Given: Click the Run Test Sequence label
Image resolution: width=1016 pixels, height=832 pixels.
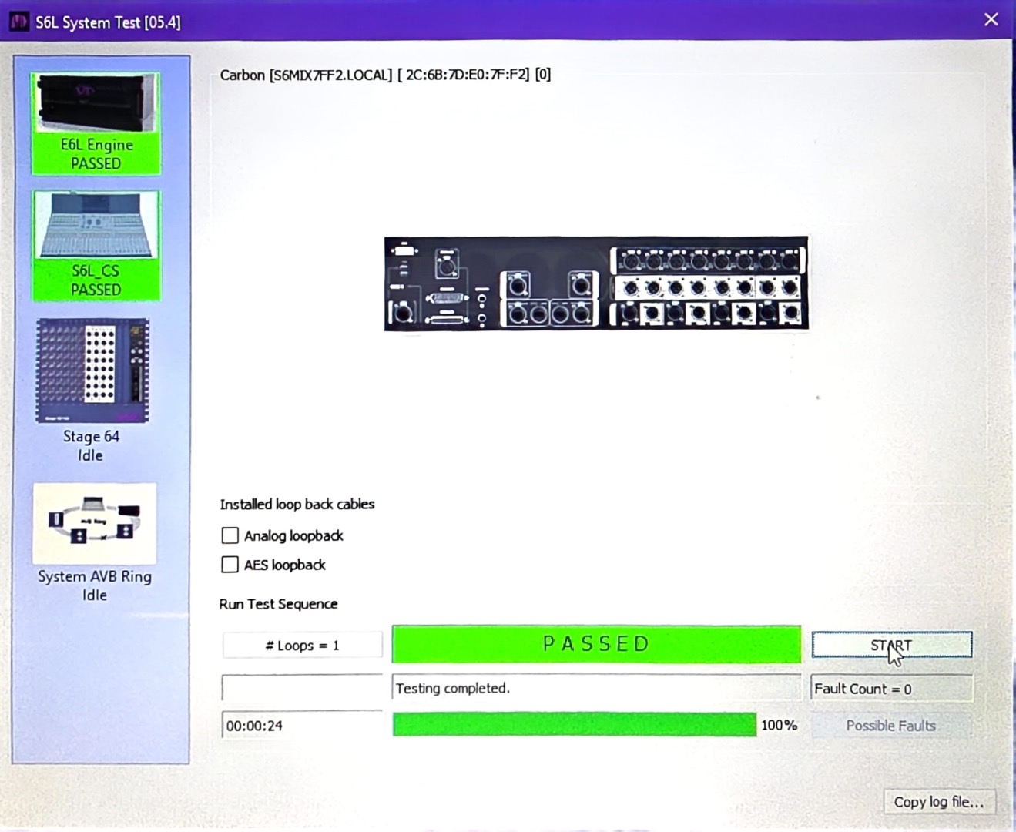Looking at the screenshot, I should [278, 604].
